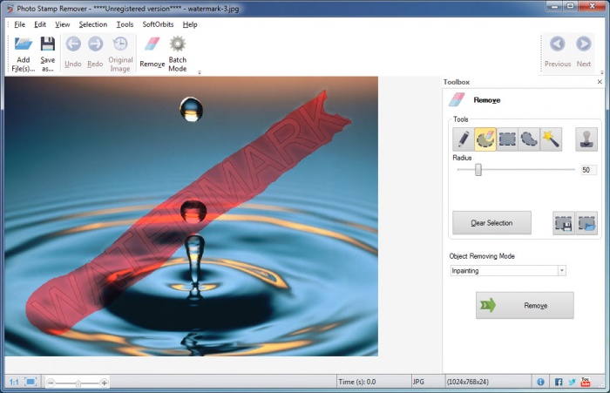
Task: Select the Magic Wand tool
Action: (x=551, y=139)
